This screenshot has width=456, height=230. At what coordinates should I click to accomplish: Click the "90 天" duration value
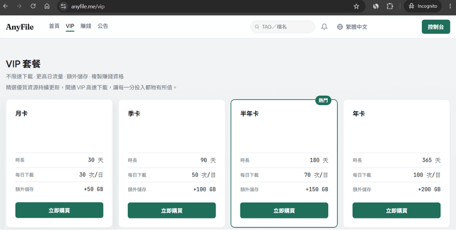coord(208,160)
